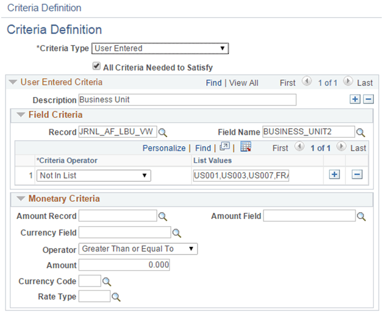Screen dimensions: 383x314
Task: Delete row 1 of Field Criteria grid
Action: pyautogui.click(x=357, y=174)
